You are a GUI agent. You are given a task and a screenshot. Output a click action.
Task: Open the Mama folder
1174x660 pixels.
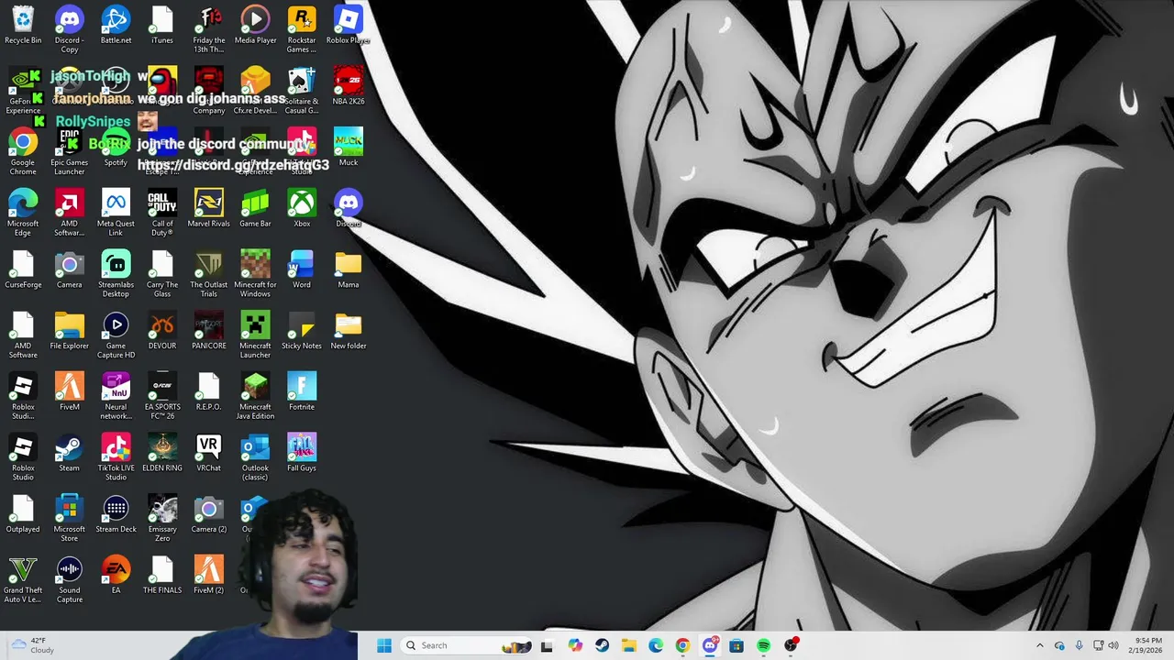point(348,269)
